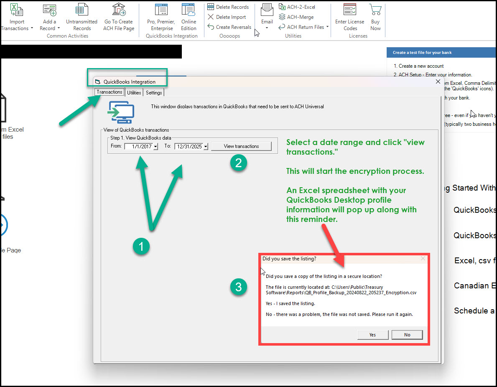497x387 pixels.
Task: Click the ACH Return Files arrow icon
Action: click(282, 27)
